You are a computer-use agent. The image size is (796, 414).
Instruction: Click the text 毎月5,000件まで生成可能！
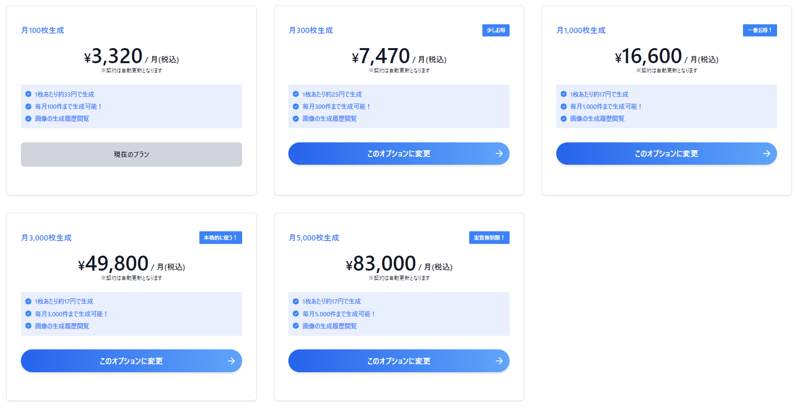click(x=339, y=314)
